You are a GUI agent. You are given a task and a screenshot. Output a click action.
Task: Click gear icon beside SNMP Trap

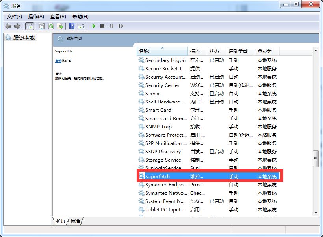141,126
